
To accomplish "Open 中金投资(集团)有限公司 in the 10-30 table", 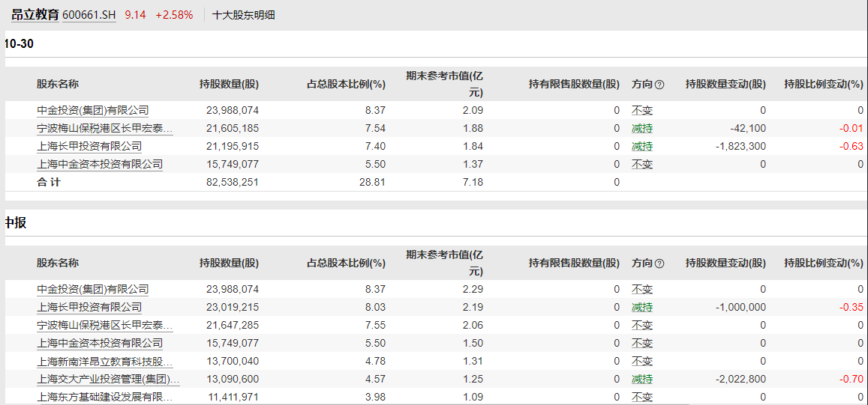I will [x=92, y=111].
